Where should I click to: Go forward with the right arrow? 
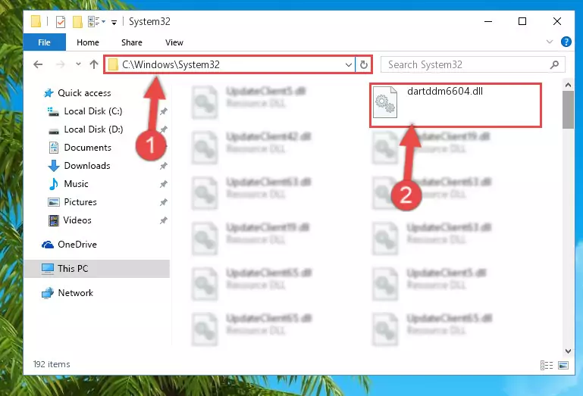tap(60, 64)
